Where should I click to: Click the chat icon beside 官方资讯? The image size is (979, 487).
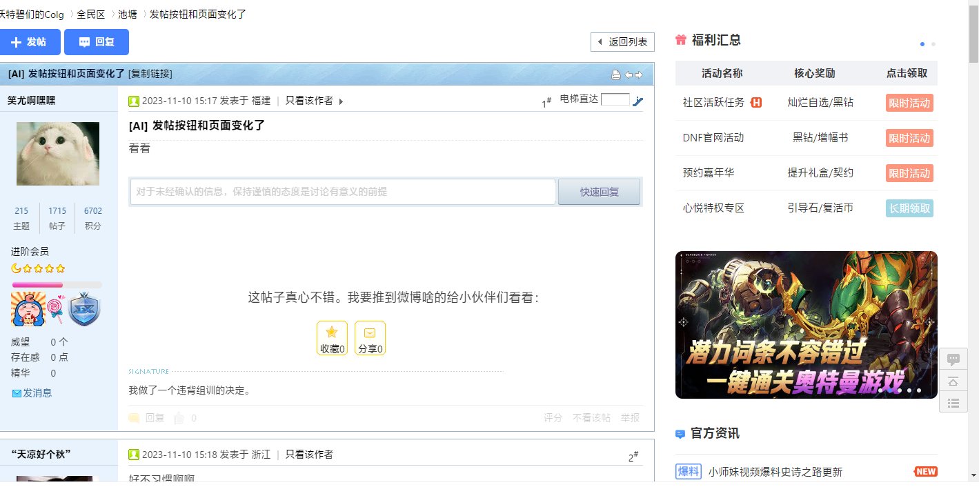[681, 434]
